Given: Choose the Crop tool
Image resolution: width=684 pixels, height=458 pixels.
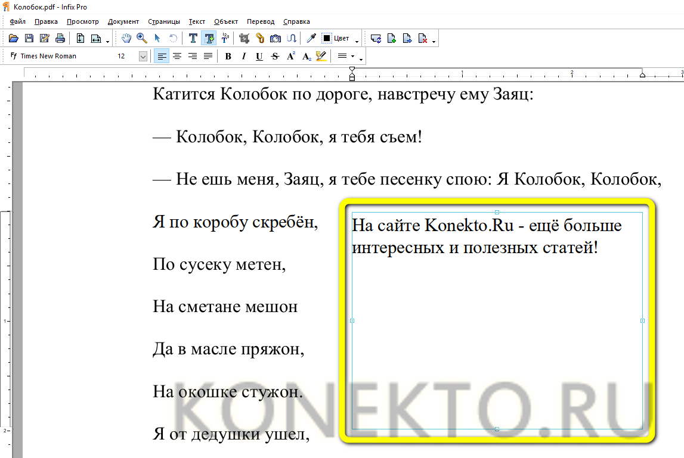Looking at the screenshot, I should 244,39.
